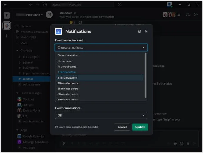This screenshot has width=203, height=153.
Task: Click the shortcuts lightning icon in the composer
Action: (x=64, y=143)
